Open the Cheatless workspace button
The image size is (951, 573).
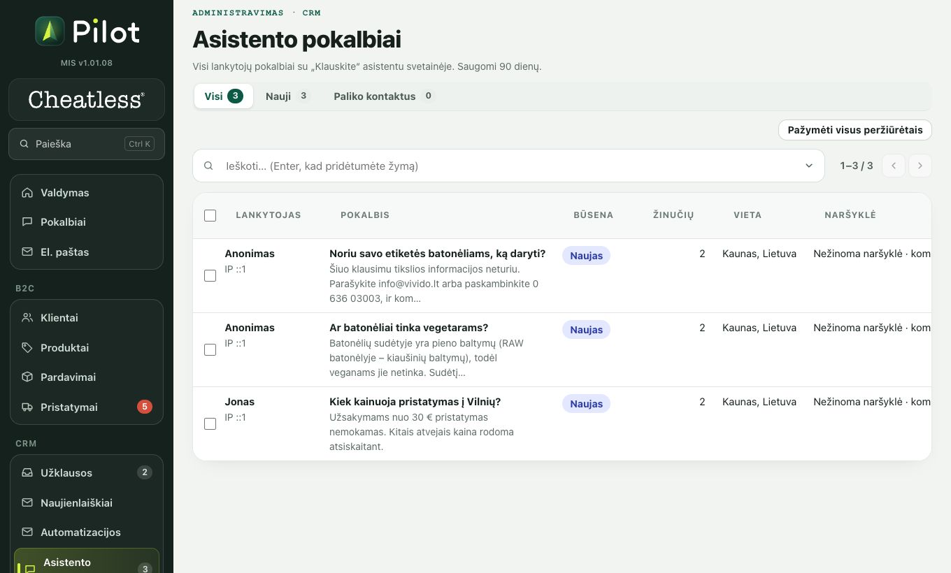[x=87, y=100]
